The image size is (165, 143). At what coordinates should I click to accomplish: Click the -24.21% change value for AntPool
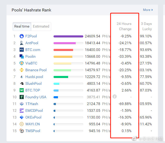click(125, 43)
